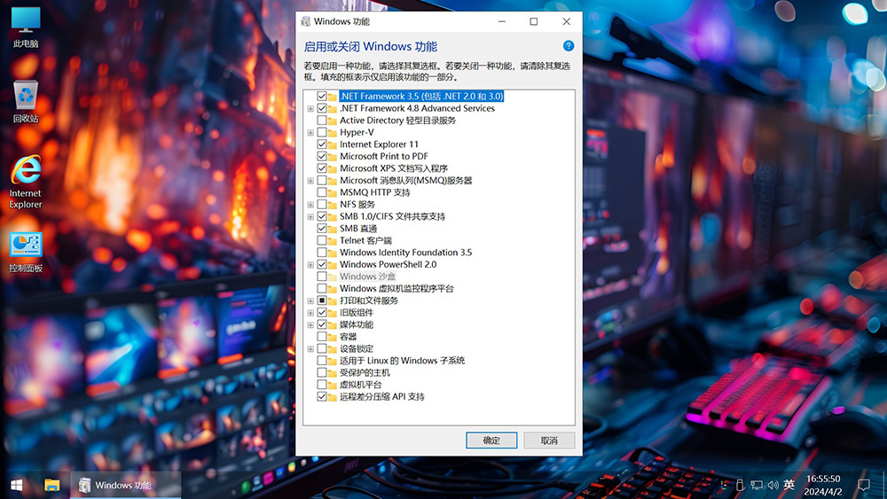Select the Microsoft Print to PDF item
The height and width of the screenshot is (499, 887).
pos(383,156)
